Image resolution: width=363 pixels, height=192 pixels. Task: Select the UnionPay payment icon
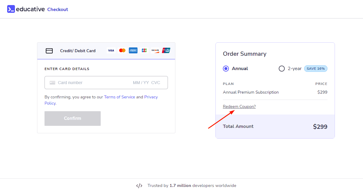[x=166, y=50]
